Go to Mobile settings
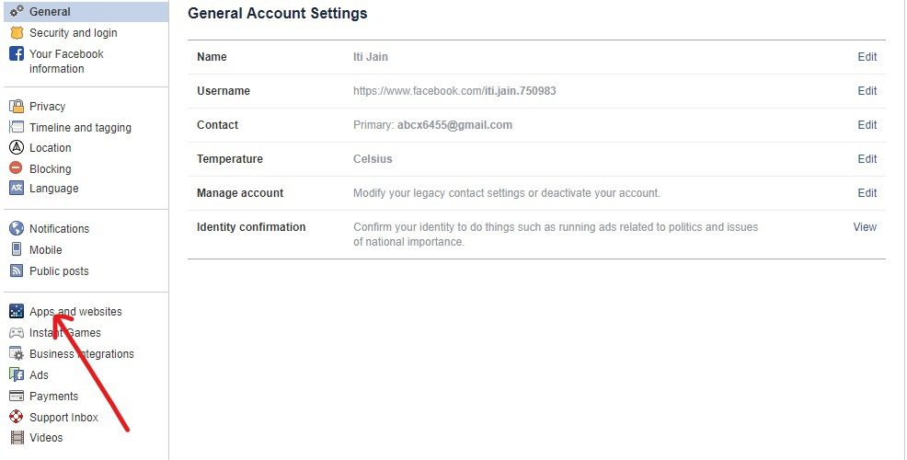 [x=46, y=250]
